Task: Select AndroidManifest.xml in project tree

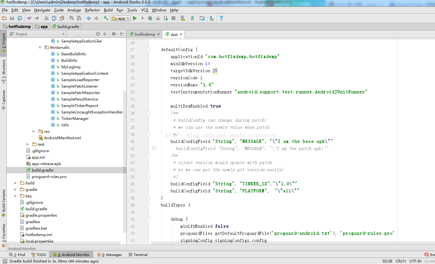Action: pyautogui.click(x=63, y=138)
